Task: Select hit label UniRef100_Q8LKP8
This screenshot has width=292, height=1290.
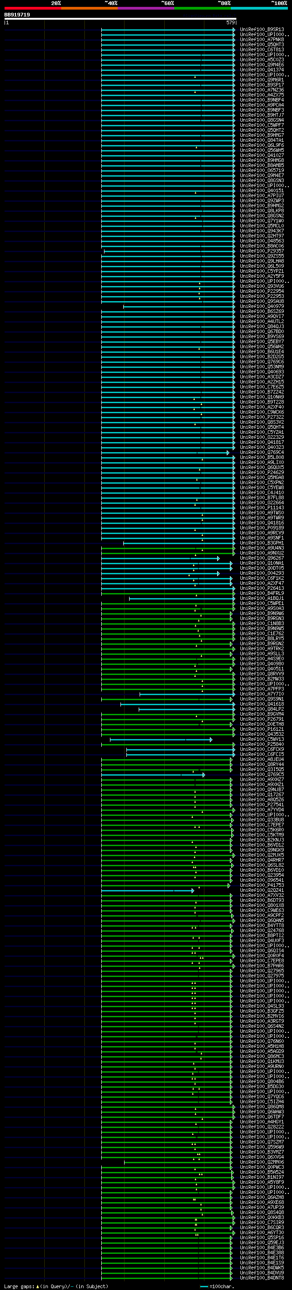Action: pos(262,211)
